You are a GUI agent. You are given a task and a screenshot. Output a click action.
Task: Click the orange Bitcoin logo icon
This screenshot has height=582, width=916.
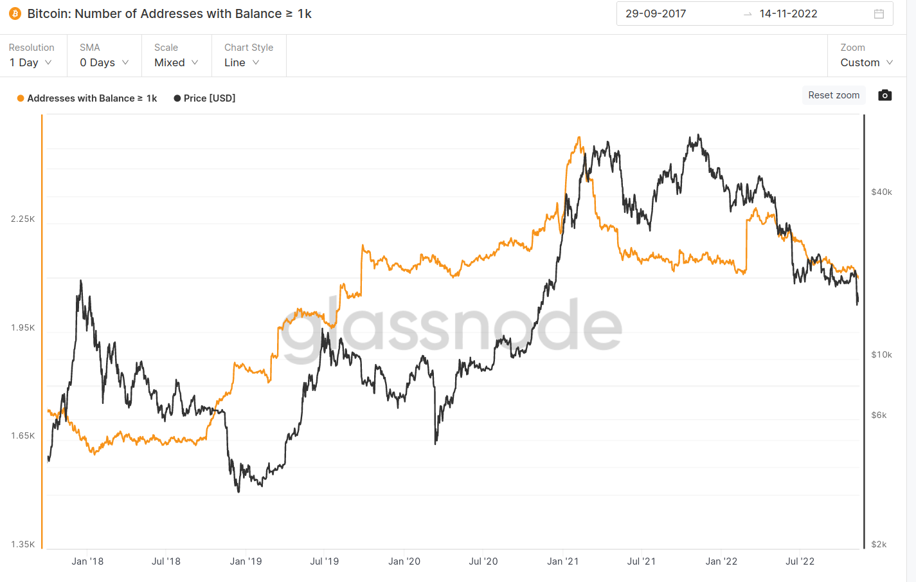pos(15,14)
